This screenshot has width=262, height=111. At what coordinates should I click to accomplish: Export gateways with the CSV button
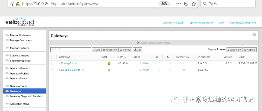(138, 50)
